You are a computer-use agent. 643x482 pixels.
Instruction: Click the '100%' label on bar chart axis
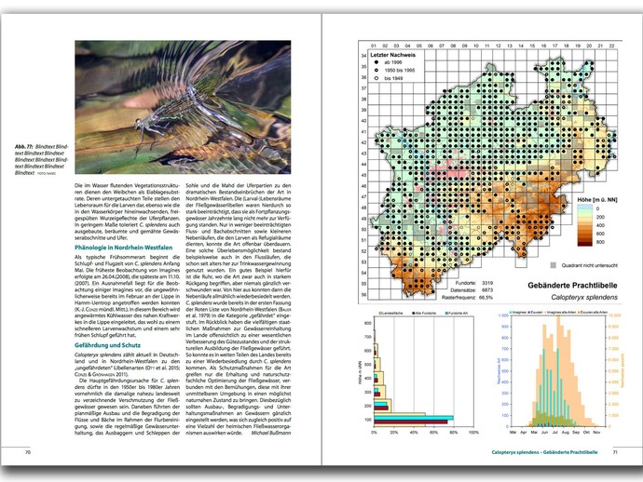[x=473, y=433]
